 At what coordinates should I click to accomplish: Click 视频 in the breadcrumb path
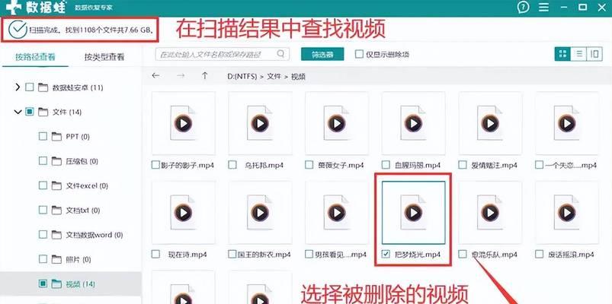coord(298,77)
